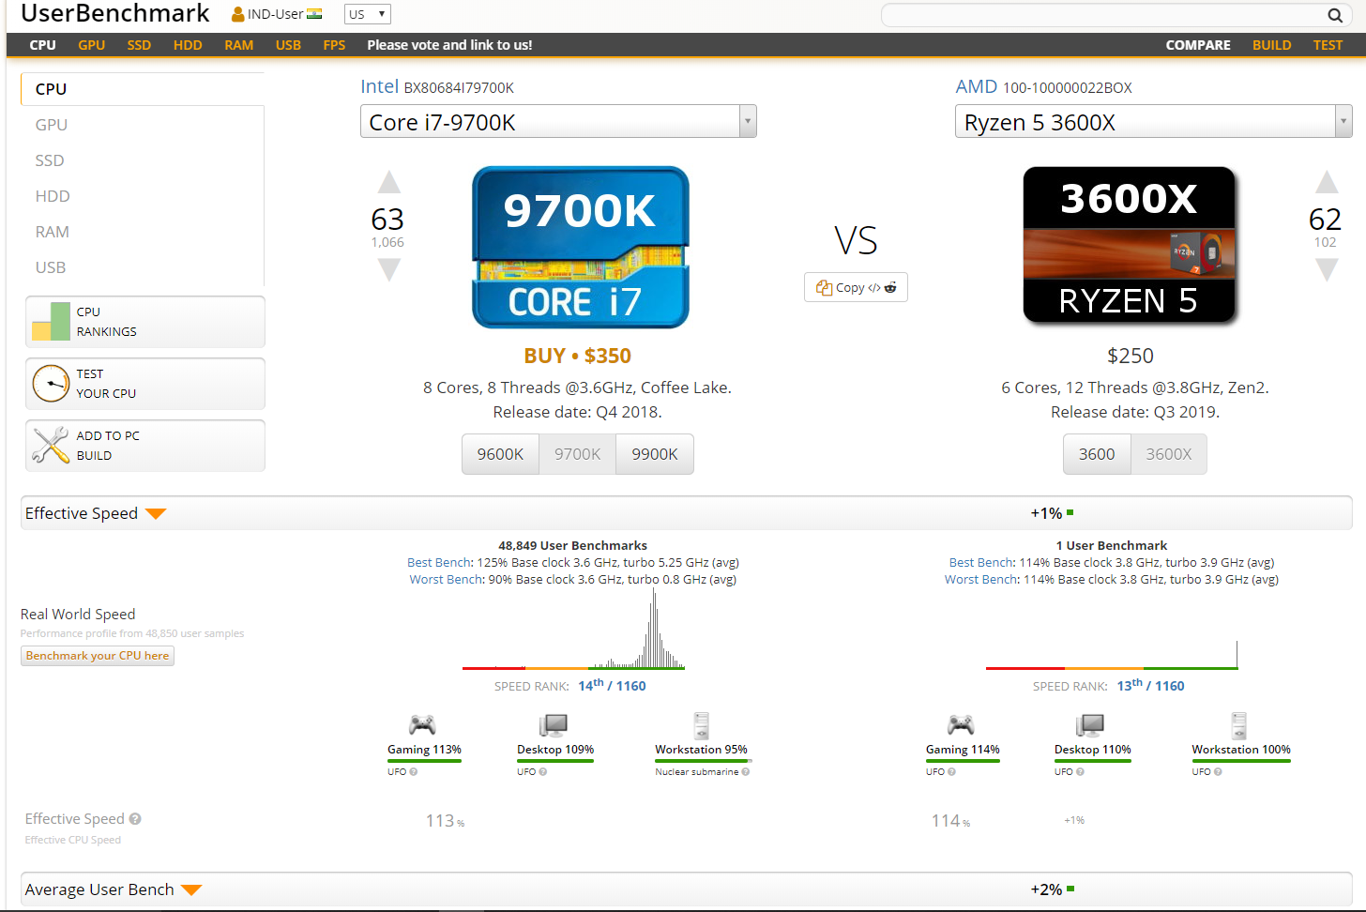Open the Ryzen 5 3600X selector dropdown
1366x912 pixels.
[1153, 122]
